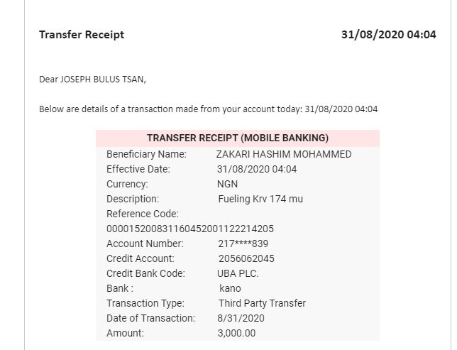The width and height of the screenshot is (457, 350).
Task: Click the Dear JOSEPH BULUS TSAN greeting
Action: (x=93, y=80)
